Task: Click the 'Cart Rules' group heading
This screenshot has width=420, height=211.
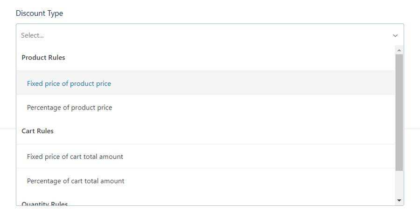Action: pyautogui.click(x=38, y=131)
